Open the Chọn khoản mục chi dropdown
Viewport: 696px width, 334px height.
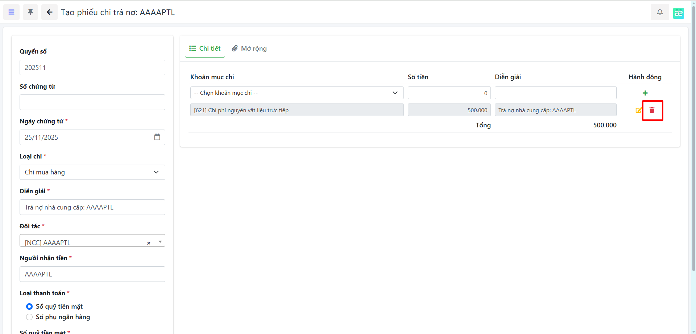tap(297, 93)
